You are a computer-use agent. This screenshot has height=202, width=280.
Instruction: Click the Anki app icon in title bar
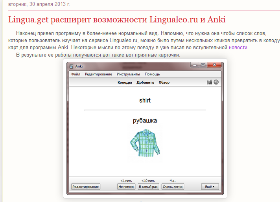click(72, 66)
